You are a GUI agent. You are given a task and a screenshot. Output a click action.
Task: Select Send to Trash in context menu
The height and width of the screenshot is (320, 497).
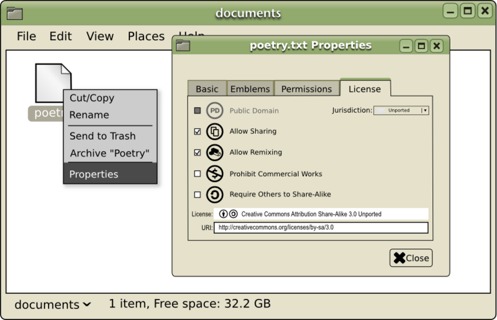[111, 136]
